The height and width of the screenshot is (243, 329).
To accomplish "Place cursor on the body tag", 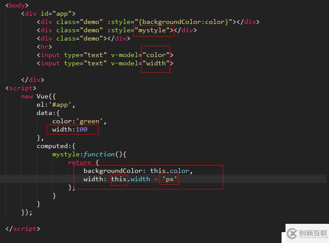I will [17, 5].
